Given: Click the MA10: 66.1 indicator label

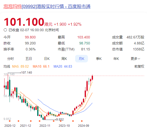Looking at the screenshot, I should coord(41,66).
